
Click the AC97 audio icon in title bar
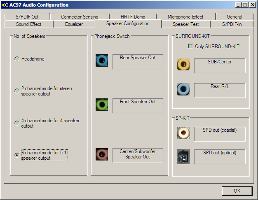point(5,5)
